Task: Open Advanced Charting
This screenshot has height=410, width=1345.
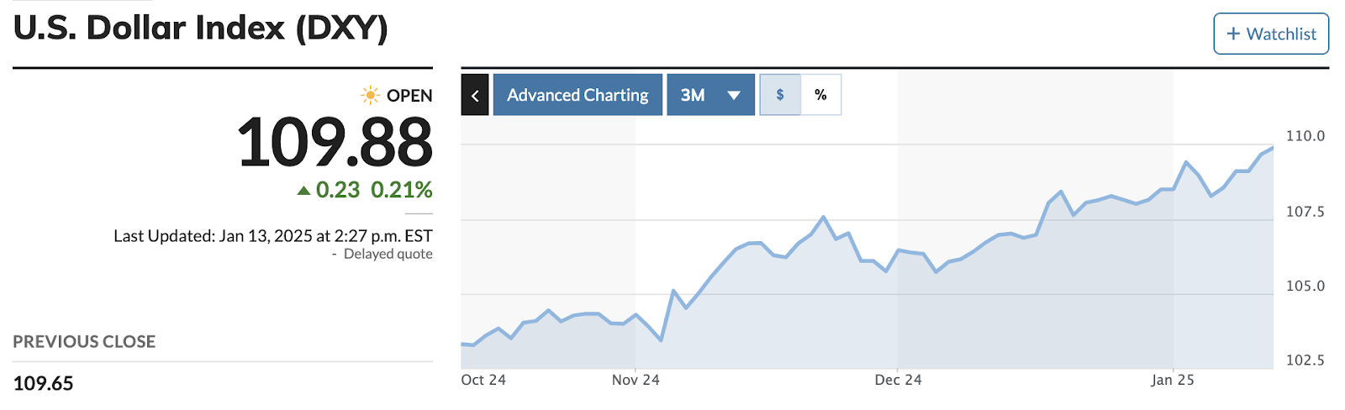Action: tap(578, 95)
